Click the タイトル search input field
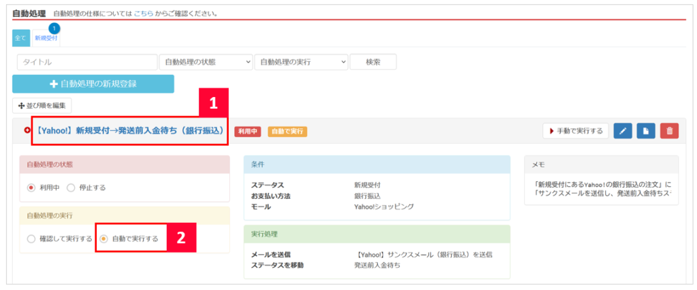 [87, 62]
